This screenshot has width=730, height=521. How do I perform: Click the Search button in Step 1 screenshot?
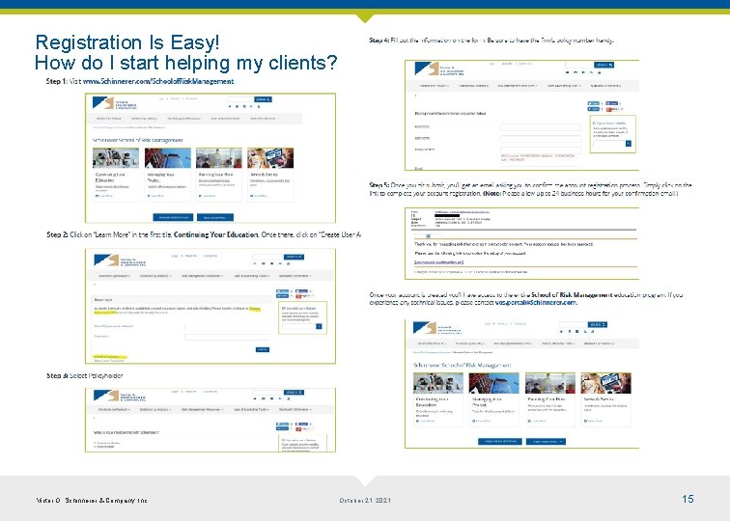coord(263,99)
